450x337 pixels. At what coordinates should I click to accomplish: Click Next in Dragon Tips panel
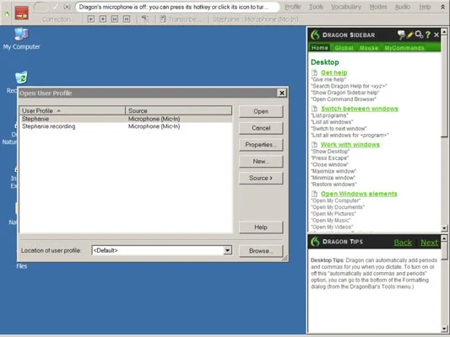[429, 243]
